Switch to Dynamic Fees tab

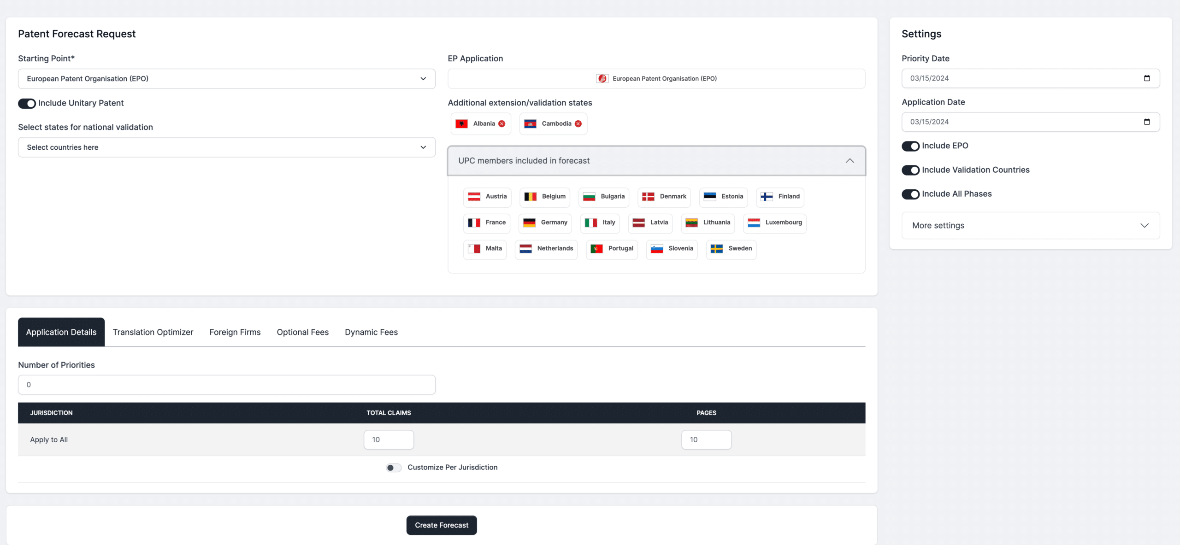[x=371, y=332]
